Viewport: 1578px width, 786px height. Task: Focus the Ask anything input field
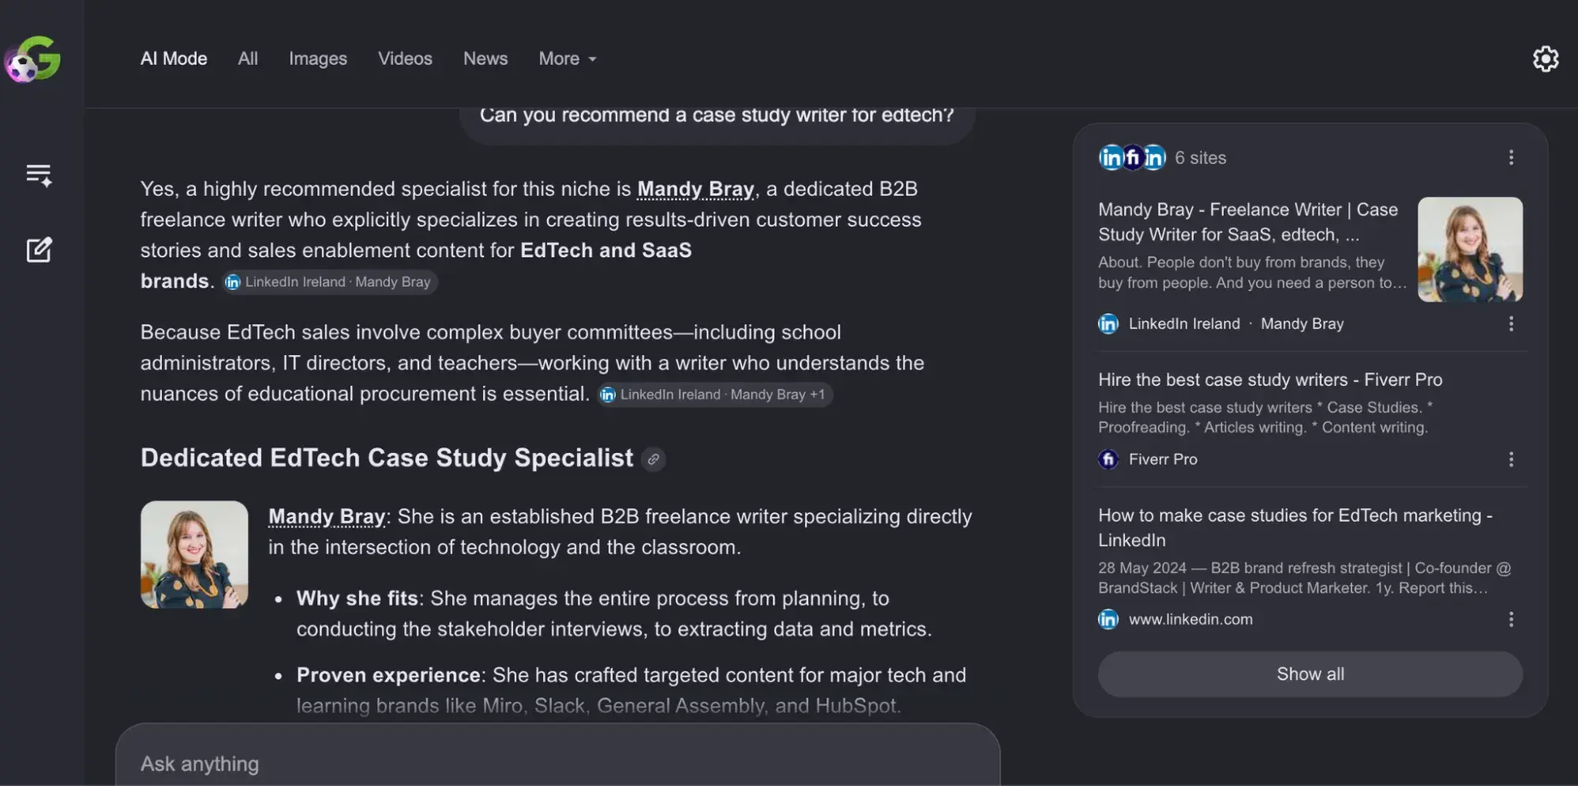pos(557,763)
